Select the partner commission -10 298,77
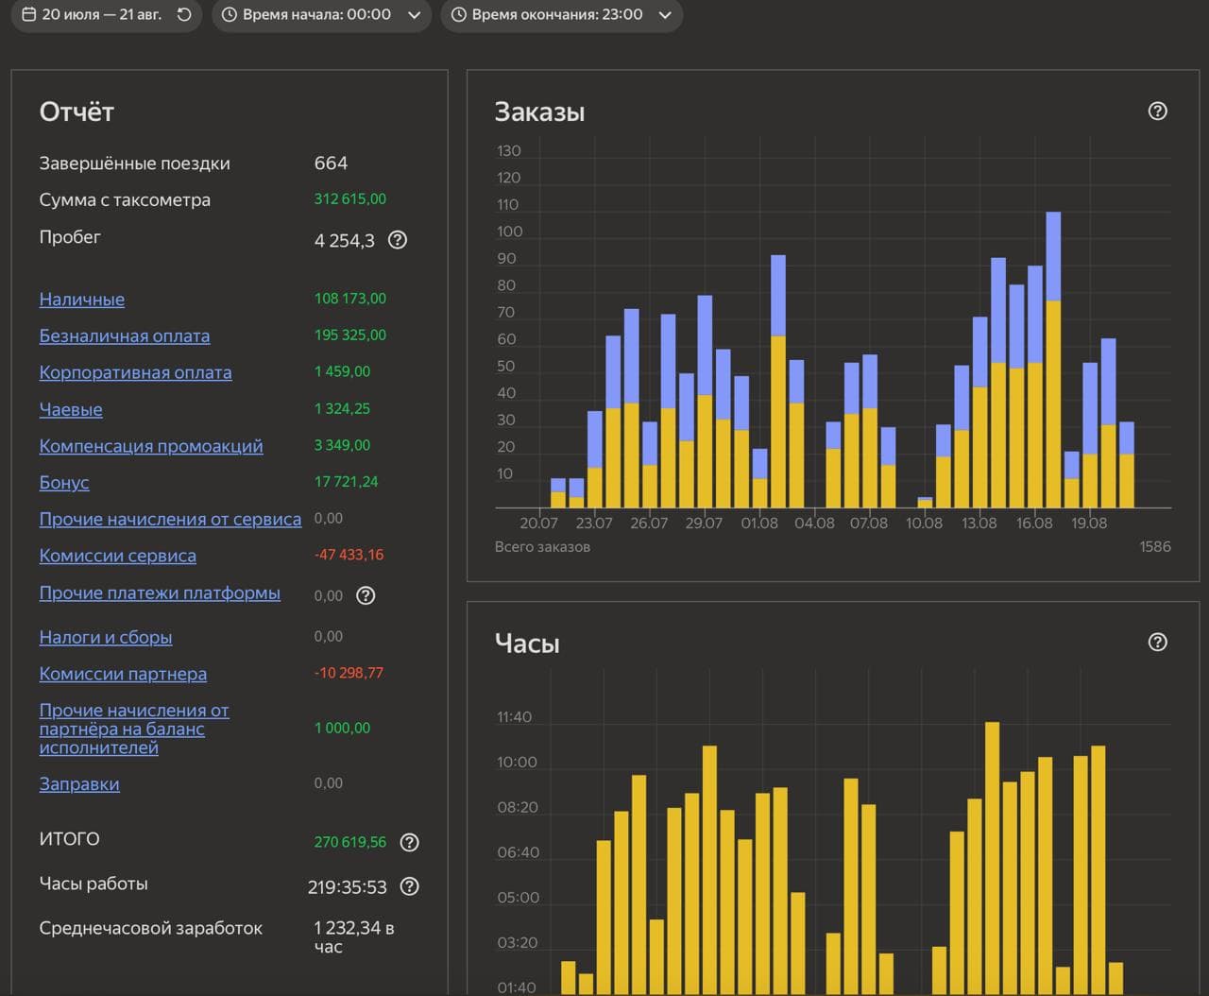 pyautogui.click(x=349, y=674)
